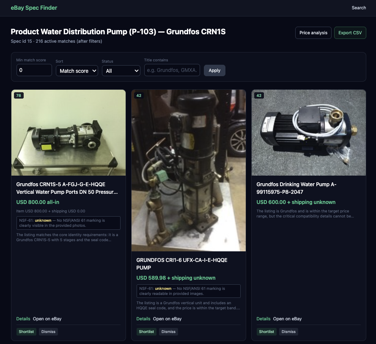Click the Search link in the header
Screen dimensions: 376x344
359,8
